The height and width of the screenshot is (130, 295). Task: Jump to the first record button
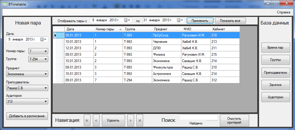(x=87, y=120)
